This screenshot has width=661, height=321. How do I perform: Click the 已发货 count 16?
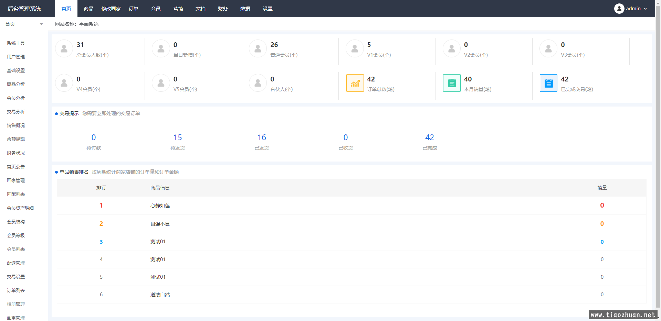point(262,137)
